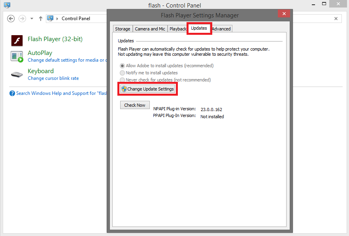Switch to the Camera and Mic tab

coord(150,29)
